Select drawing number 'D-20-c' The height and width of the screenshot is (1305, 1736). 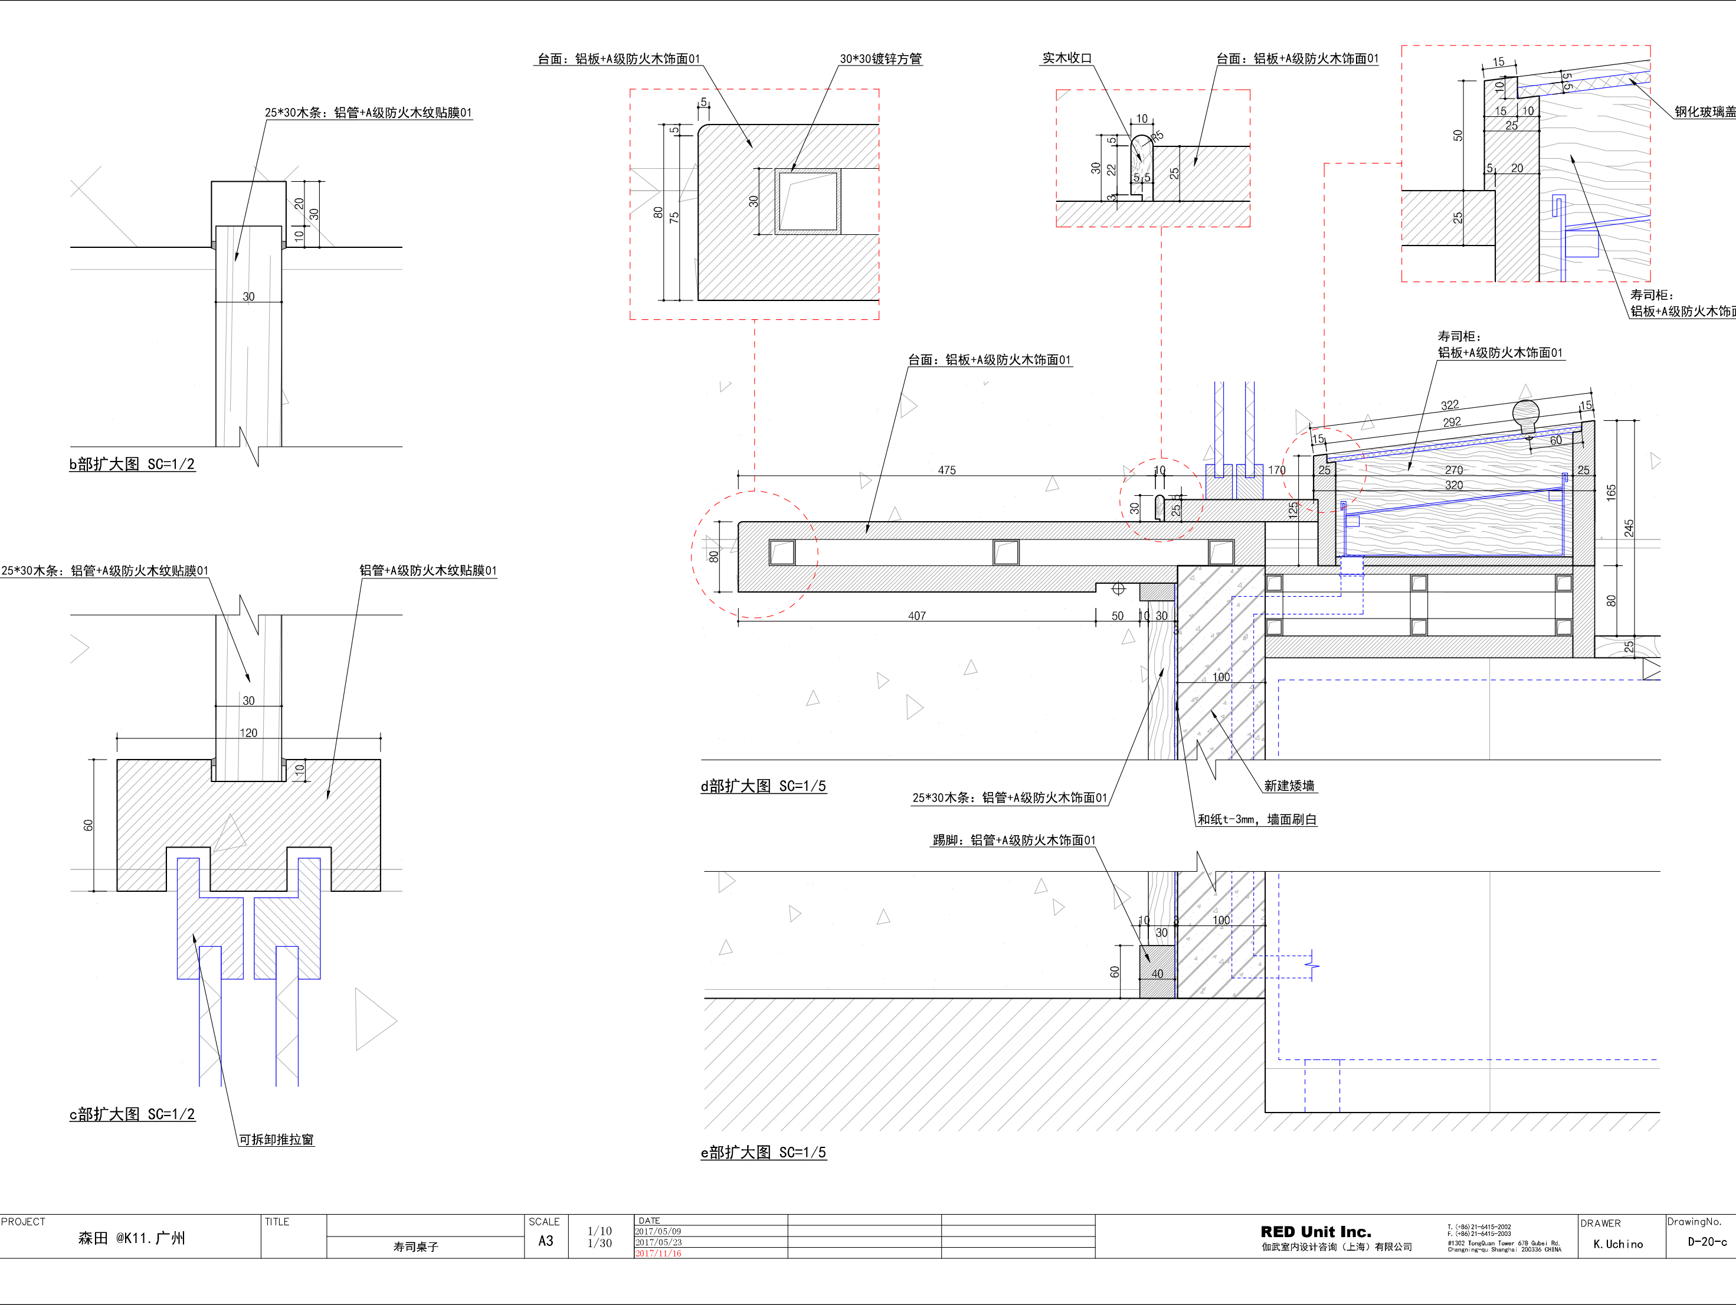coord(1708,1242)
